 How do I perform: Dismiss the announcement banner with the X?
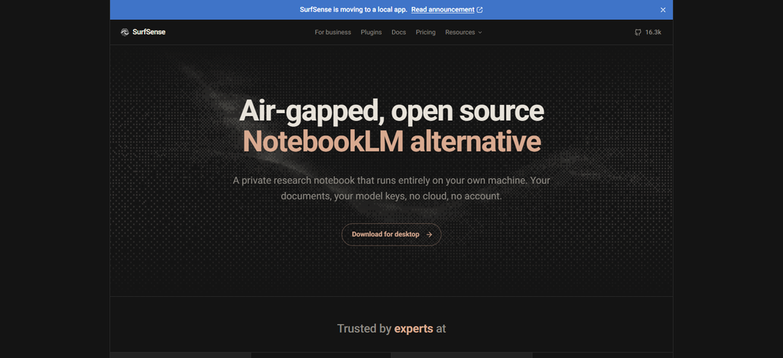click(663, 9)
